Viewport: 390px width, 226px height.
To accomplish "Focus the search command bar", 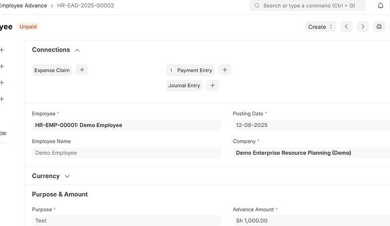I will tap(307, 6).
